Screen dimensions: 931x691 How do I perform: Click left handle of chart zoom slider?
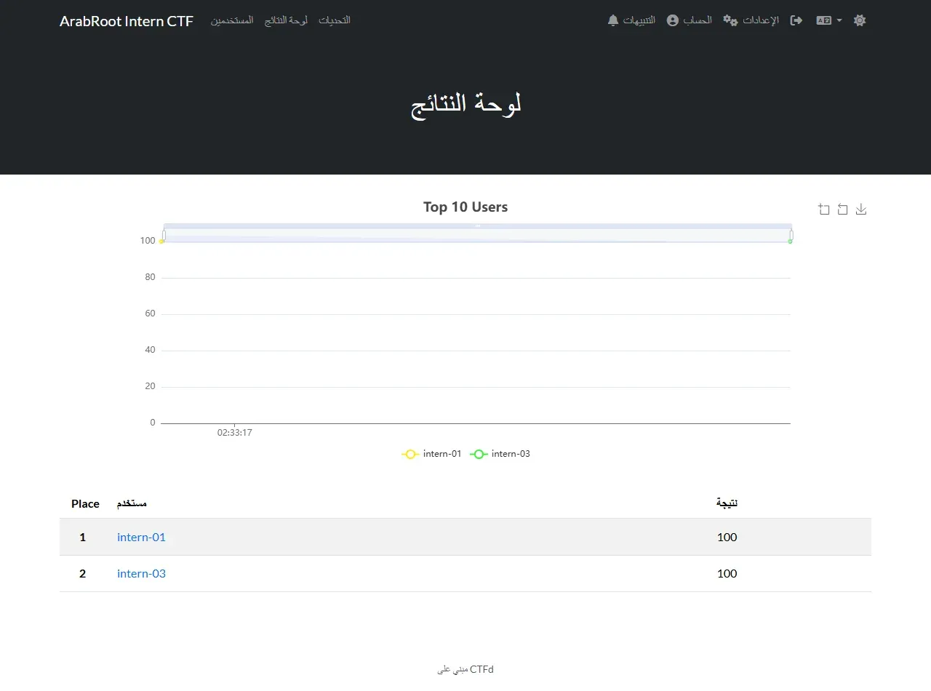(164, 235)
